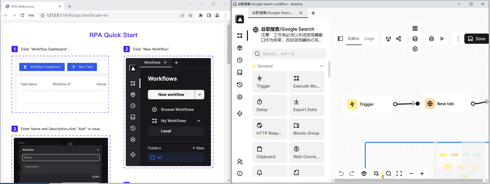Screen dimensions: 490x184
Task: Open the workflow table icon
Action: [415, 28]
